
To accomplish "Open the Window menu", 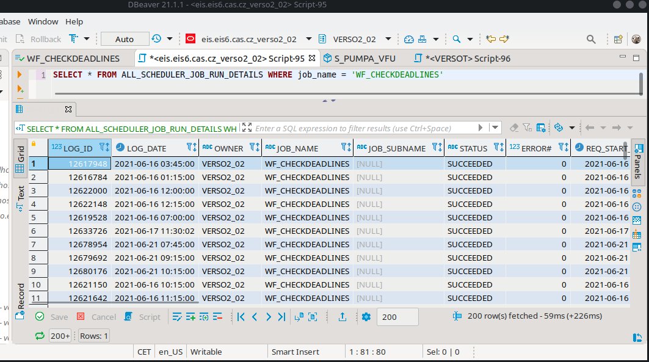I will [x=43, y=21].
